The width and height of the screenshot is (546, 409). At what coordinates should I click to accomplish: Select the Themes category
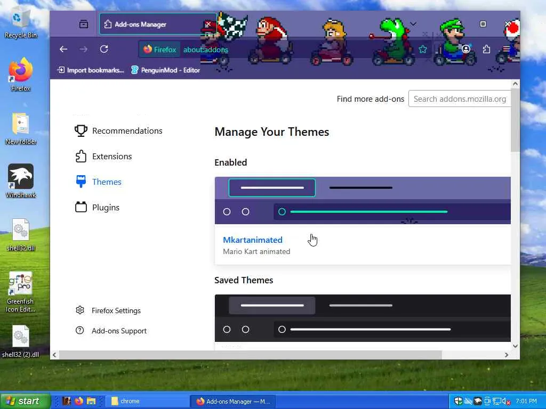(x=99, y=182)
